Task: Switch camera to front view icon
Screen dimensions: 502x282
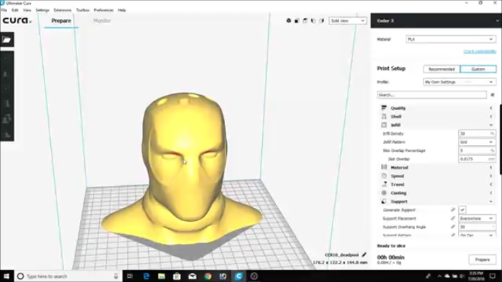Action: (297, 20)
